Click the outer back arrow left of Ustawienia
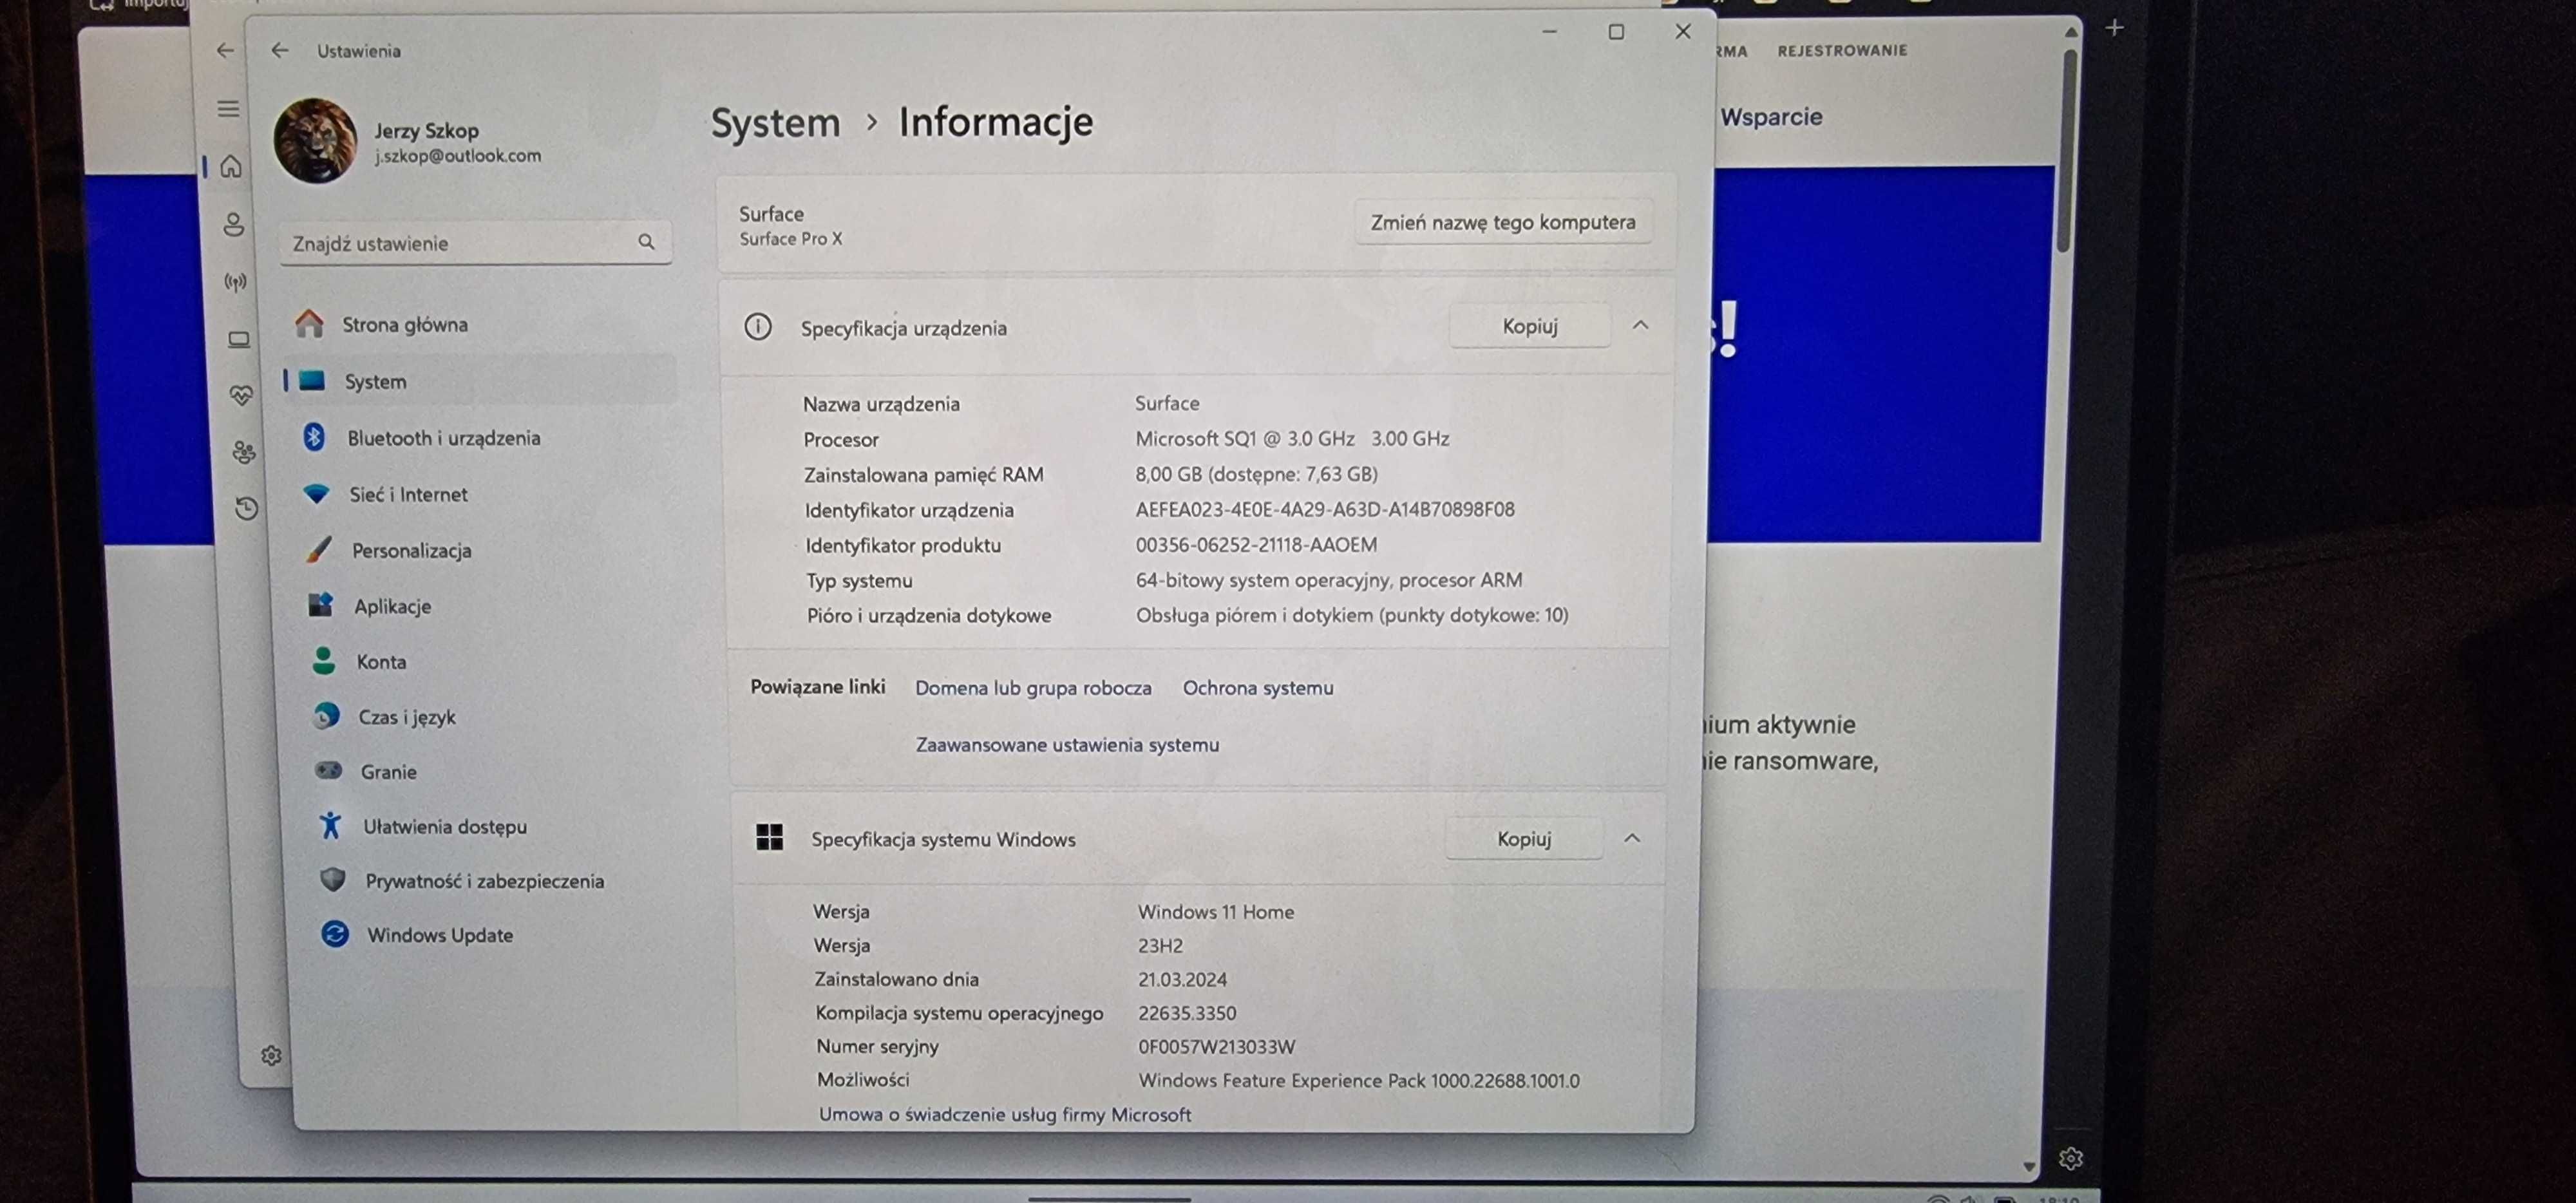Screen dimensions: 2576x1203 (226, 50)
